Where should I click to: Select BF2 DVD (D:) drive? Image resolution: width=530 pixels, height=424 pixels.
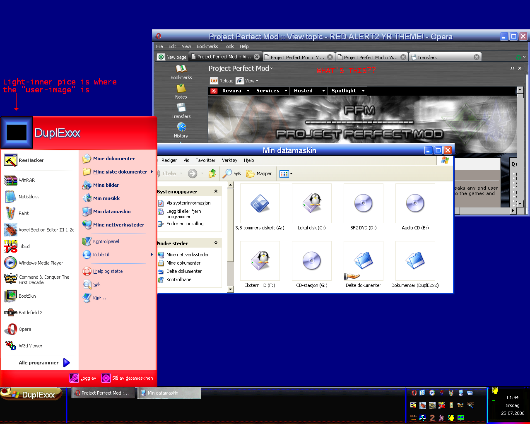[x=364, y=208]
